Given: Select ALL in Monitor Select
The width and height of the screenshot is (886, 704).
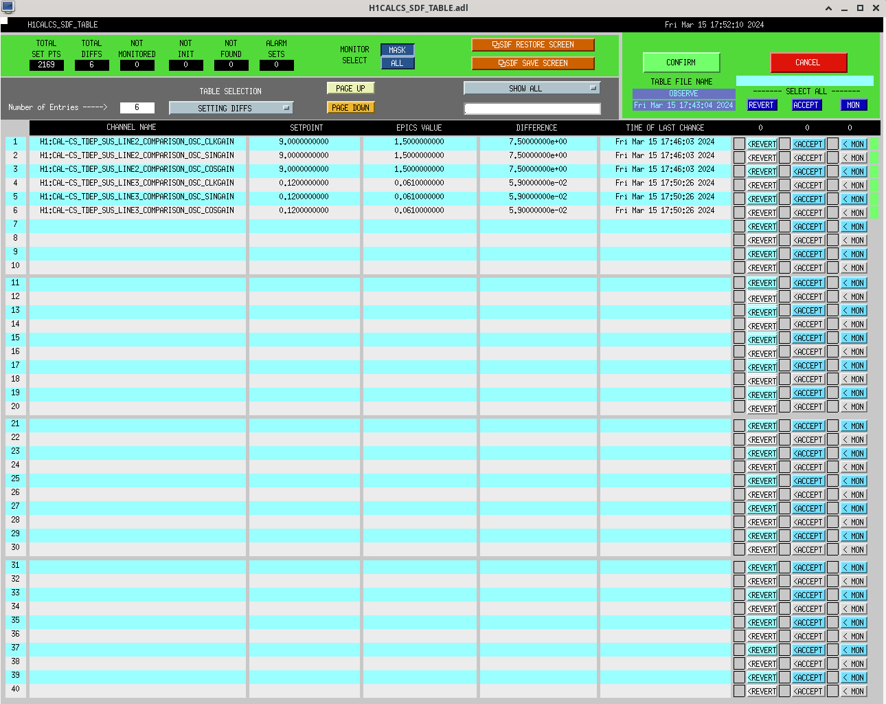Looking at the screenshot, I should point(397,63).
